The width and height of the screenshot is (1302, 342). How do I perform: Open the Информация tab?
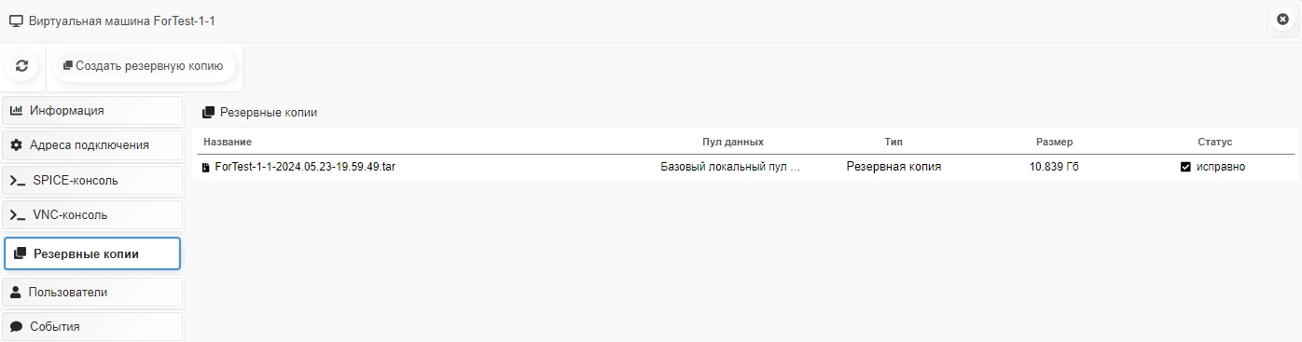tap(92, 111)
